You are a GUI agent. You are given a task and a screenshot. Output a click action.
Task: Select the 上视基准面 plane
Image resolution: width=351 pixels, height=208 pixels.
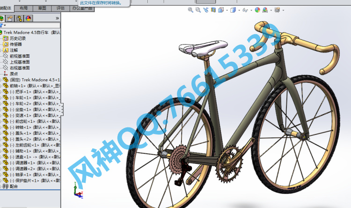[20, 62]
